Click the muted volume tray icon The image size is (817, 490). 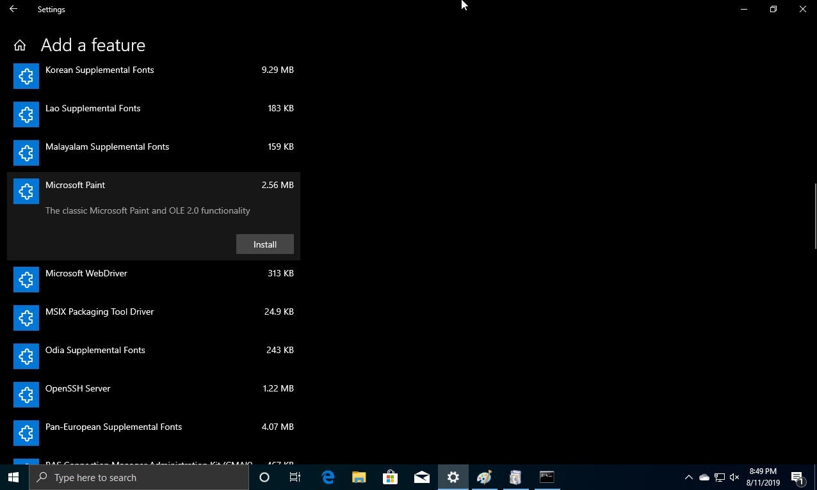click(x=735, y=477)
